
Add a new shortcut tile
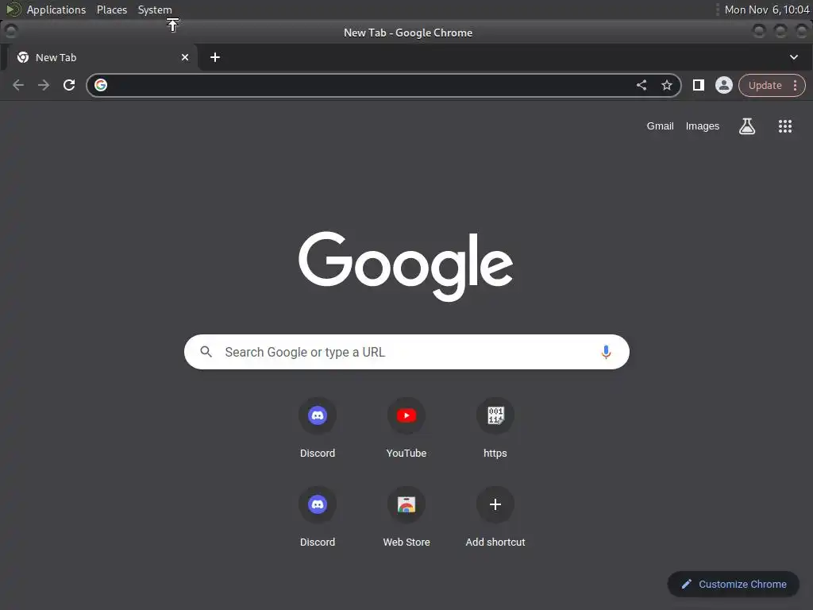495,504
